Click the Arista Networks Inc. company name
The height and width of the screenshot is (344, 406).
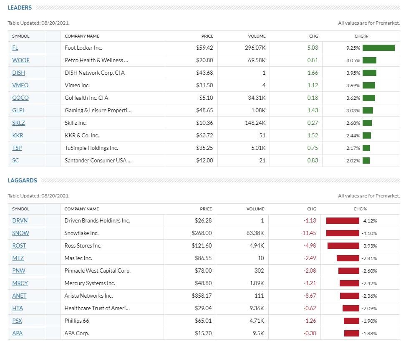tap(88, 296)
